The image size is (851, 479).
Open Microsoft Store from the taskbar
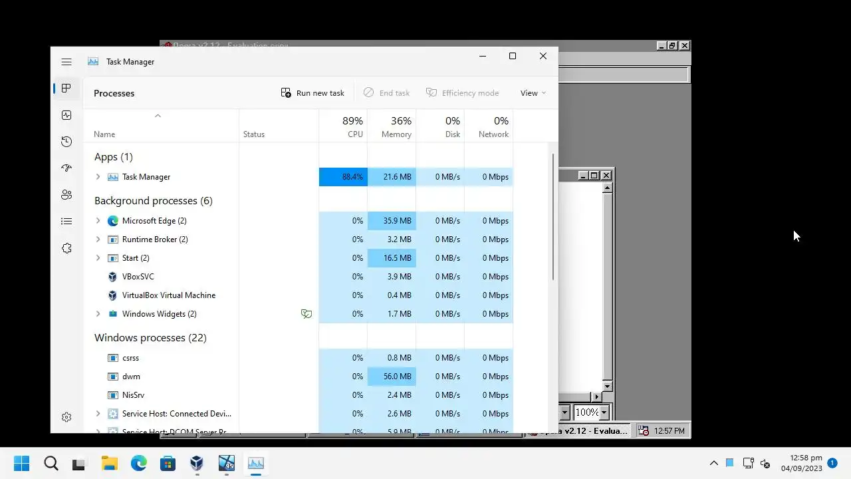(x=168, y=463)
